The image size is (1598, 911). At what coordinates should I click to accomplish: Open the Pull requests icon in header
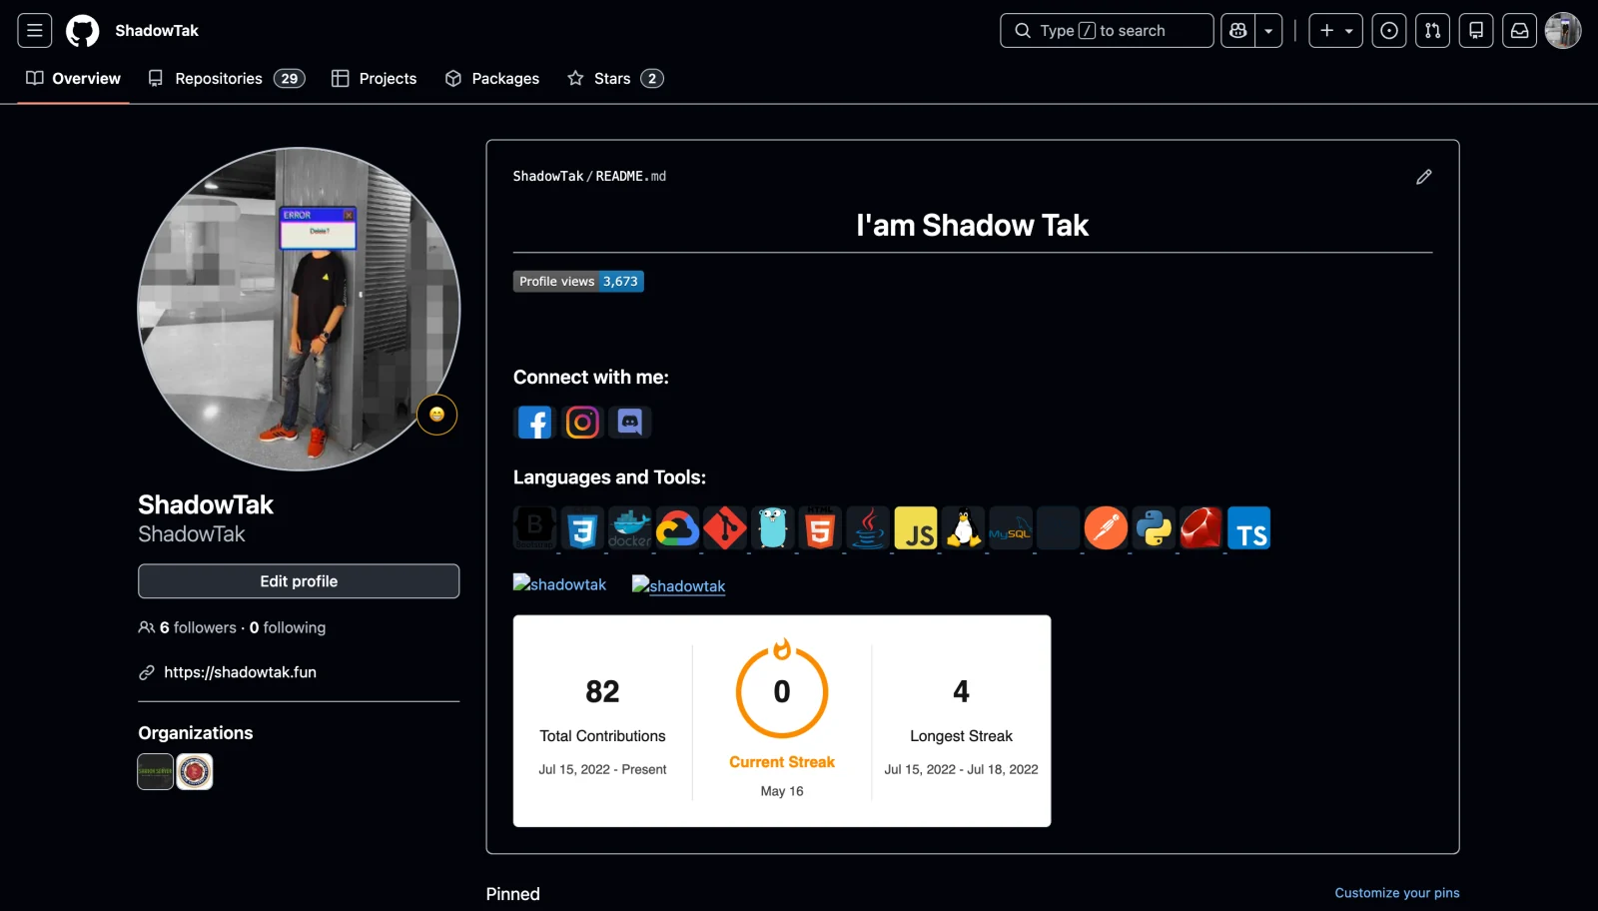(x=1432, y=31)
